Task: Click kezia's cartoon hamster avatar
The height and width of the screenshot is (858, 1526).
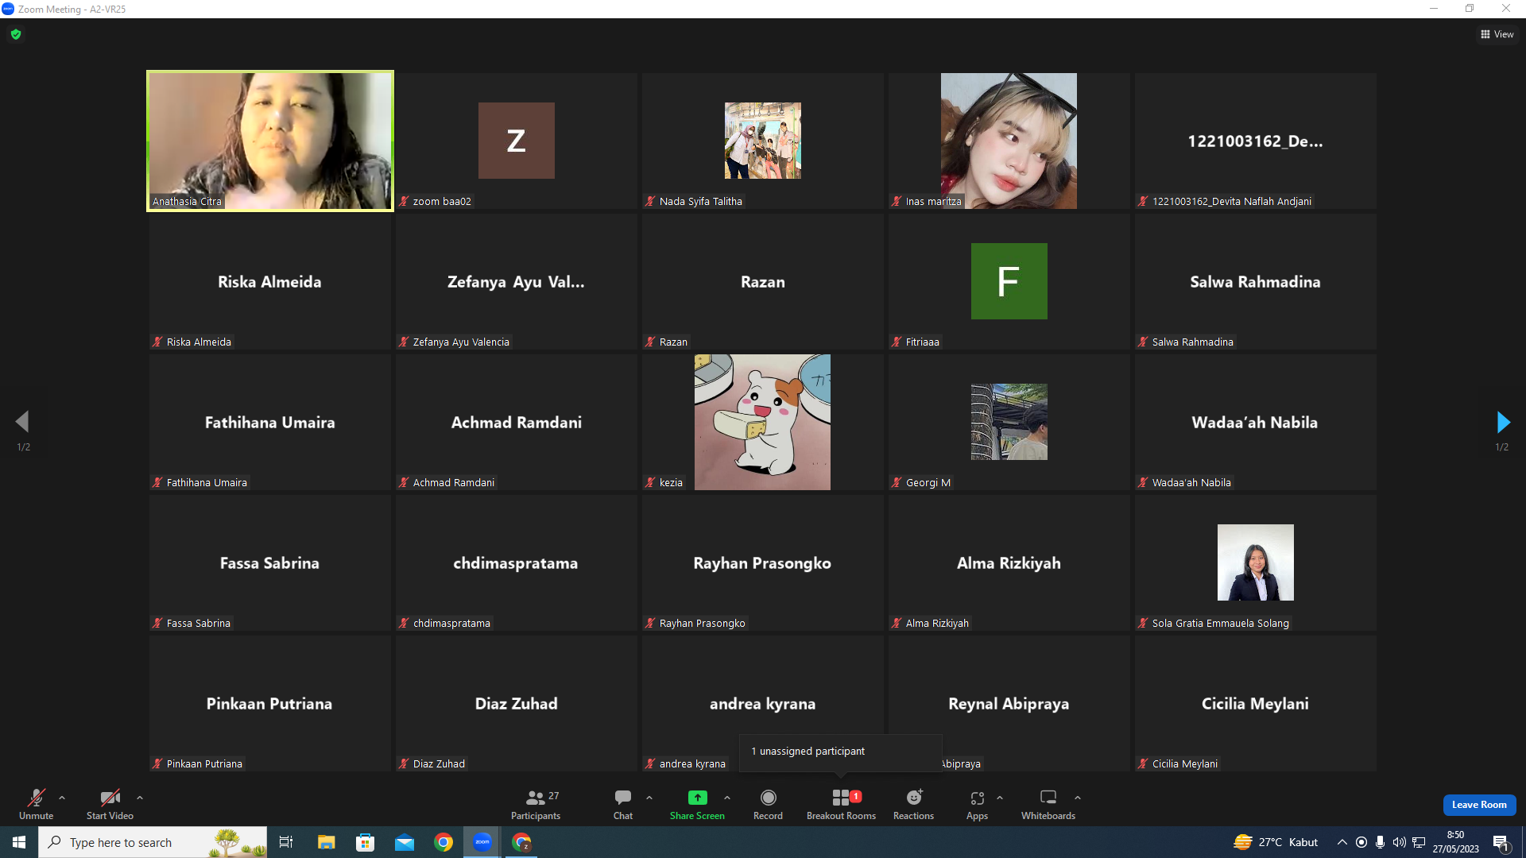Action: click(762, 422)
